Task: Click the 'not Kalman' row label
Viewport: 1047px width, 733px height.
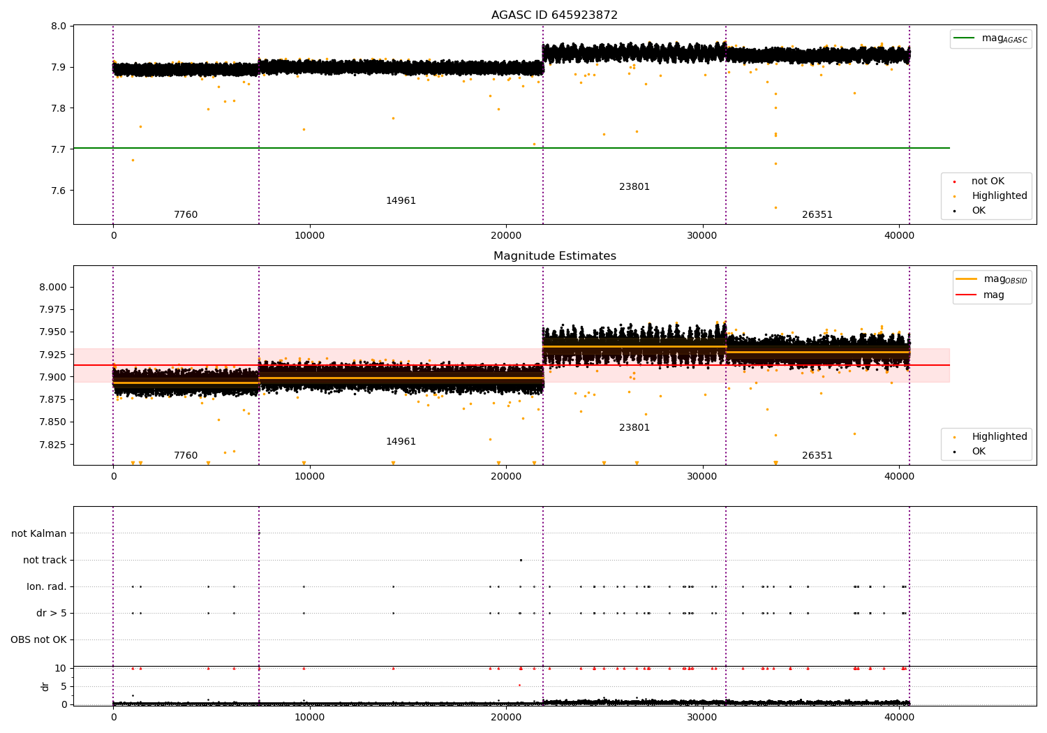Action: click(x=39, y=533)
